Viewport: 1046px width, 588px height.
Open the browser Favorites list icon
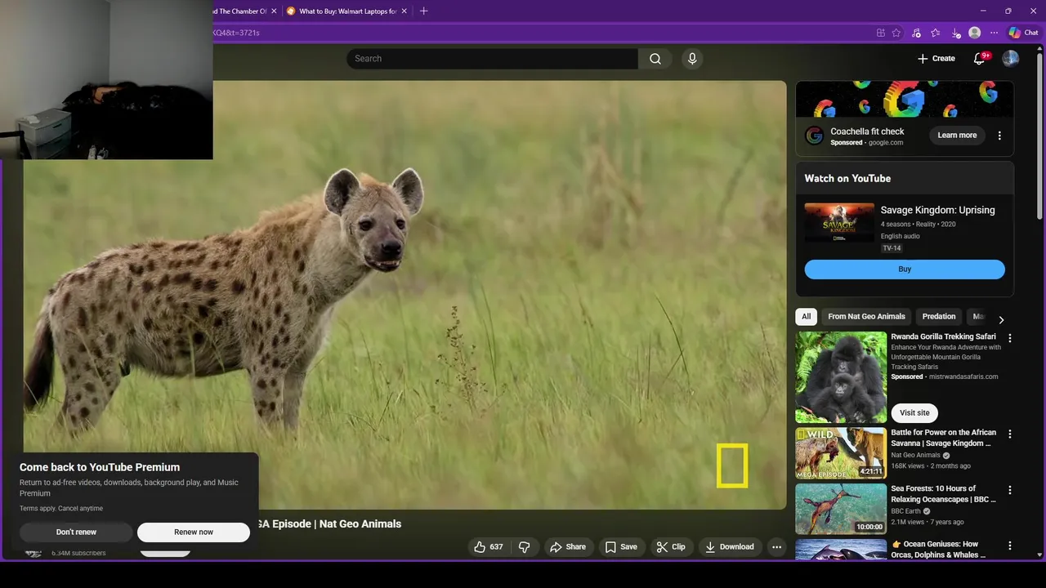tap(936, 33)
